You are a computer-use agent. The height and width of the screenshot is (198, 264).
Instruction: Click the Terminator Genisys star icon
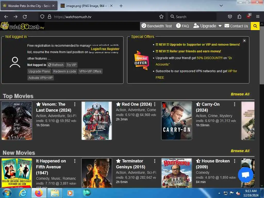118,161
